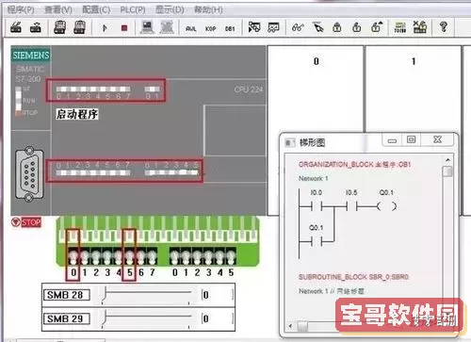This screenshot has width=471, height=342.
Task: Click the CPU configuration icon next to the help icon
Action: tap(419, 27)
